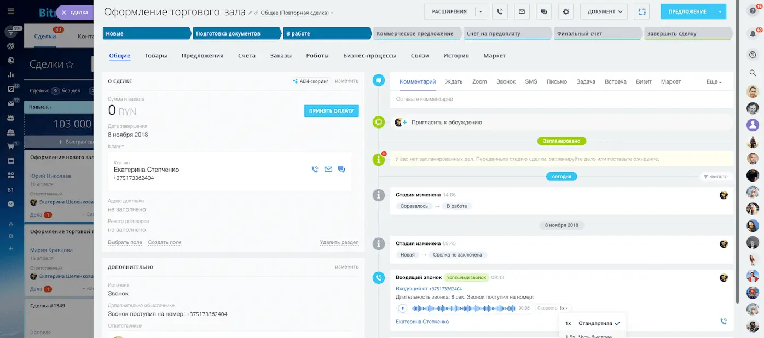Switch to the Товары tab

(x=156, y=56)
